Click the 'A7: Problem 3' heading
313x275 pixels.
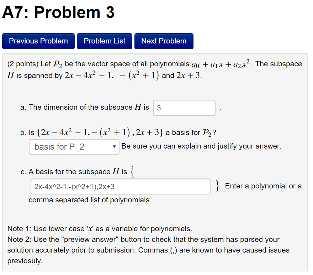(58, 13)
